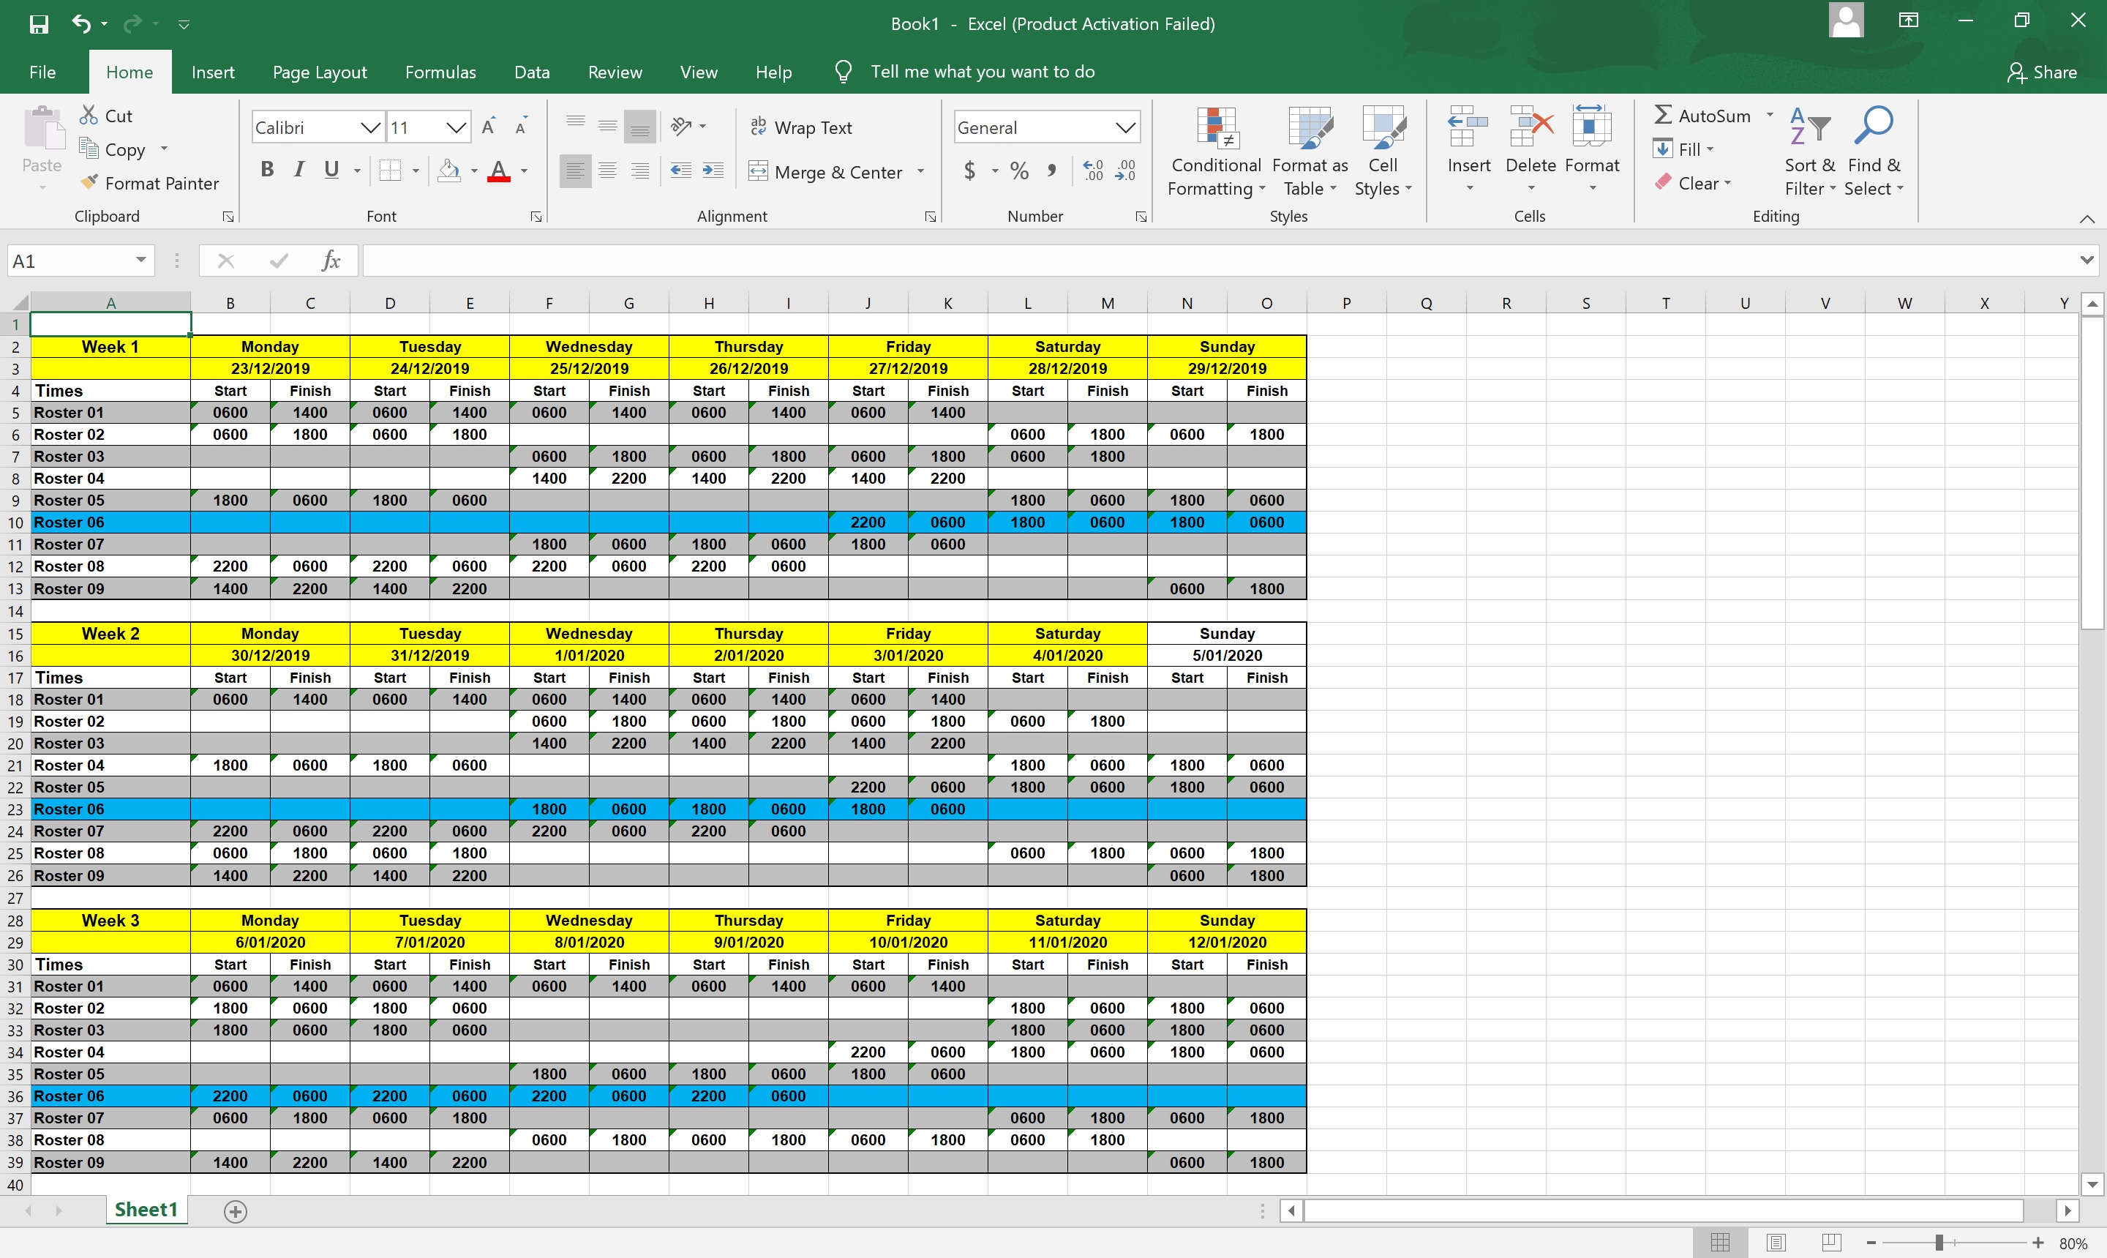
Task: Open Find & Select menu
Action: click(x=1875, y=151)
